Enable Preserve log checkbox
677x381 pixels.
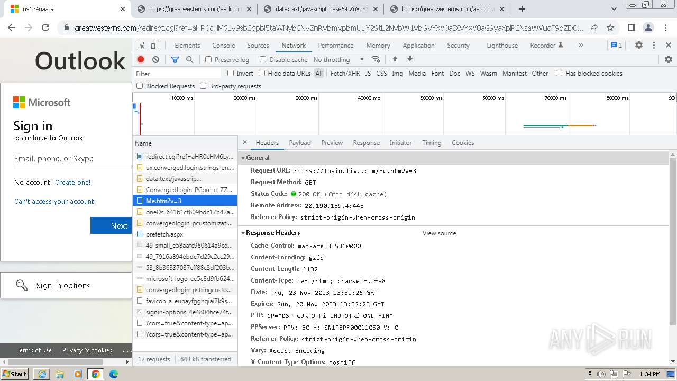pyautogui.click(x=208, y=60)
